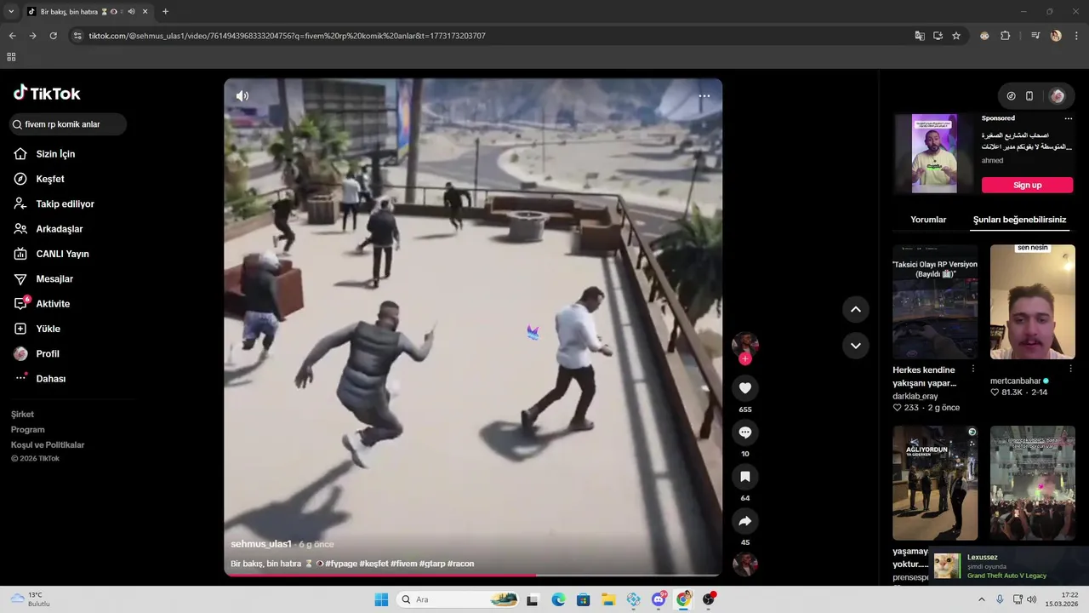This screenshot has height=613, width=1089.
Task: Expand the Koşul ve Politikalar section
Action: click(48, 445)
